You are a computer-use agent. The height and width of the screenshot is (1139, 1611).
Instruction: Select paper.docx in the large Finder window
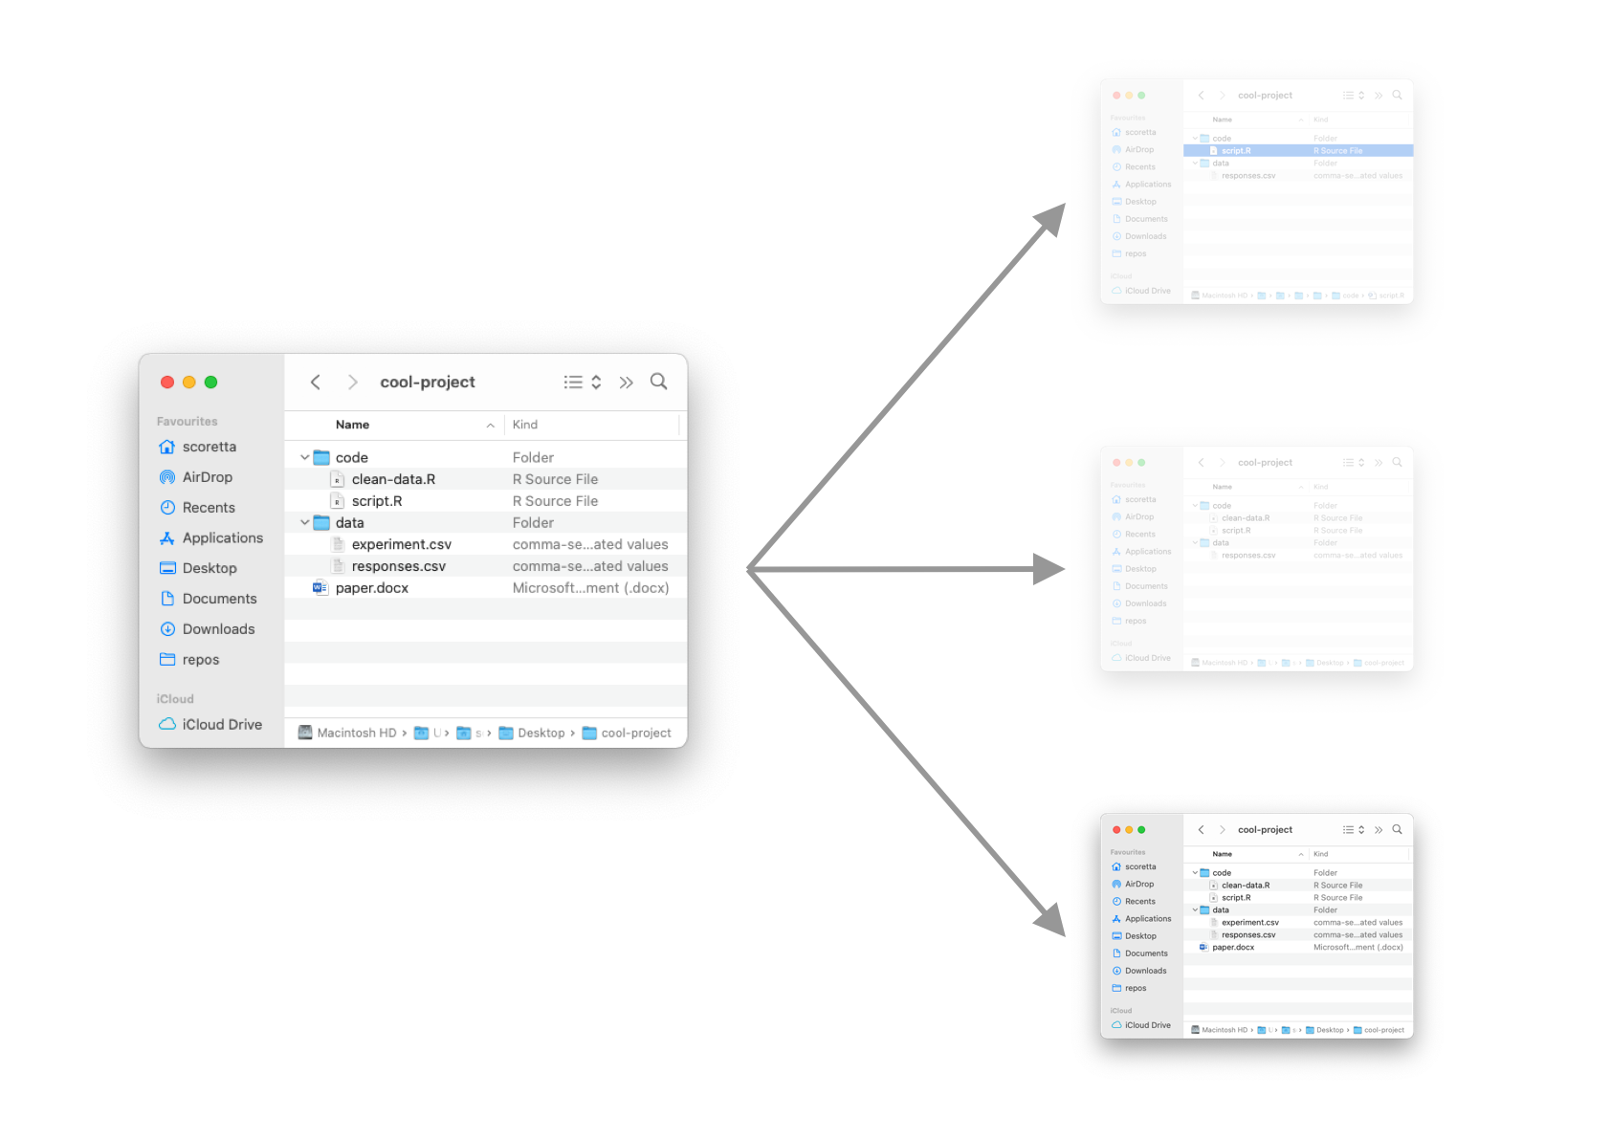[x=371, y=588]
